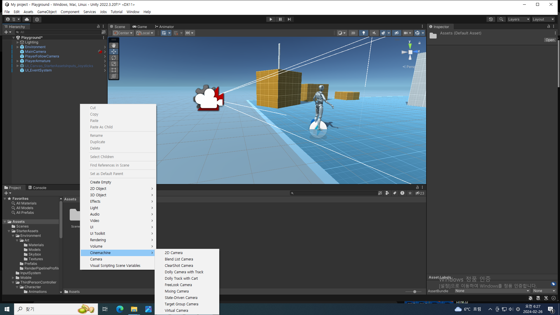Screen dimensions: 560x315
Task: Click Create Empty in context menu
Action: tap(101, 182)
